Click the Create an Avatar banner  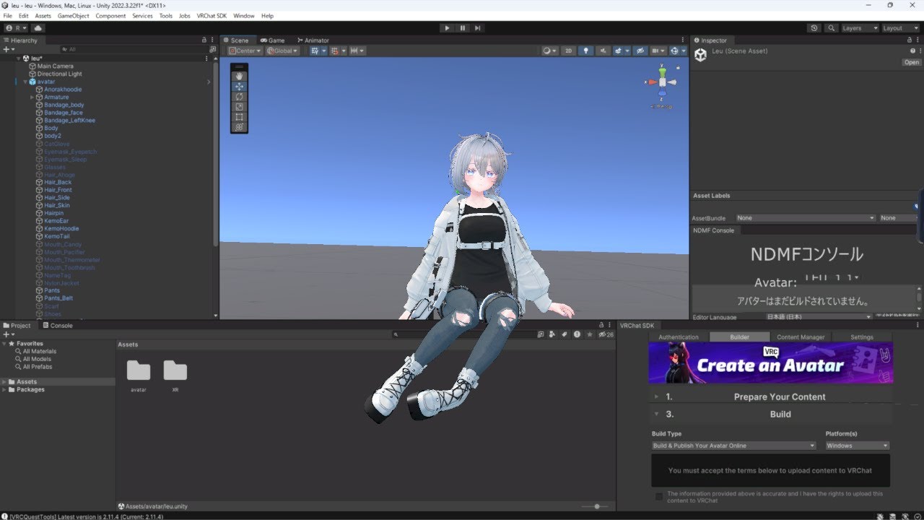click(x=771, y=363)
